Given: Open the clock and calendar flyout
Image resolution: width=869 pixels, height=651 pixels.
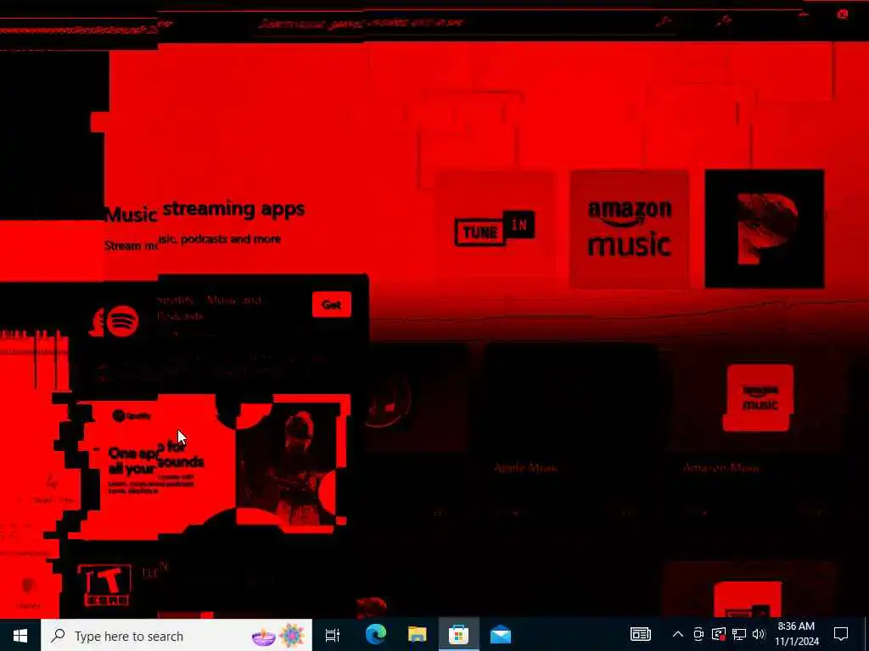Looking at the screenshot, I should [x=796, y=634].
